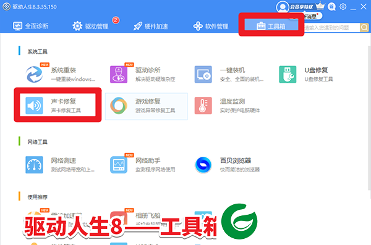
Task: Click the 使用推荐 section heading
Action: coord(37,197)
